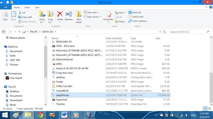The height and width of the screenshot is (119, 213).
Task: Go up one folder level
Action: (x=19, y=32)
